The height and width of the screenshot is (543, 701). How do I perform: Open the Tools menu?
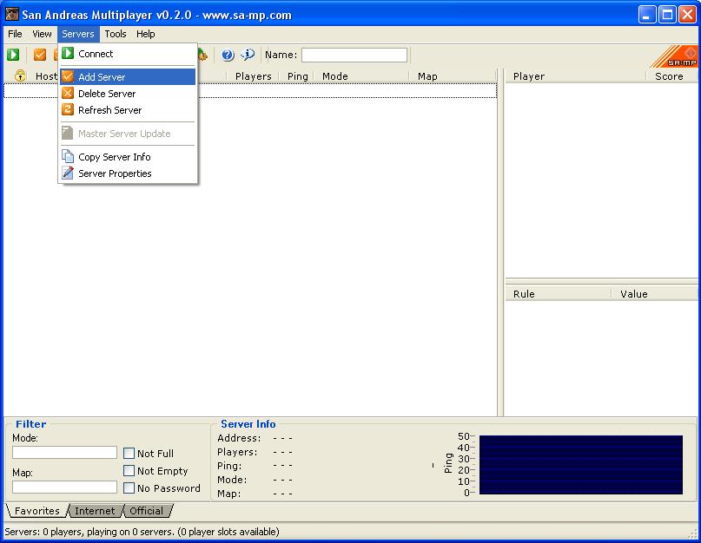click(x=116, y=34)
